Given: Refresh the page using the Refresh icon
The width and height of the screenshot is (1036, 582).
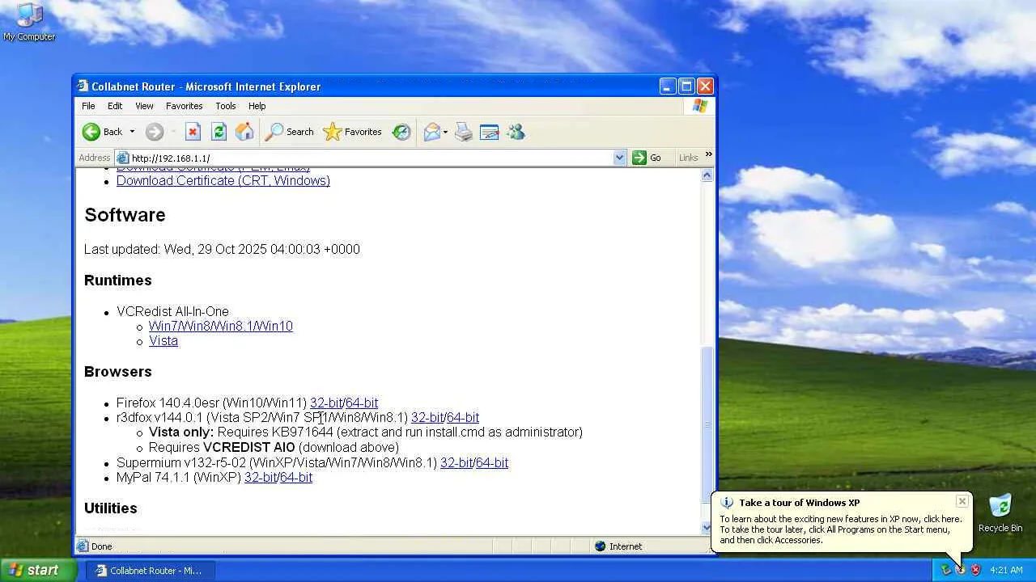Looking at the screenshot, I should 219,132.
